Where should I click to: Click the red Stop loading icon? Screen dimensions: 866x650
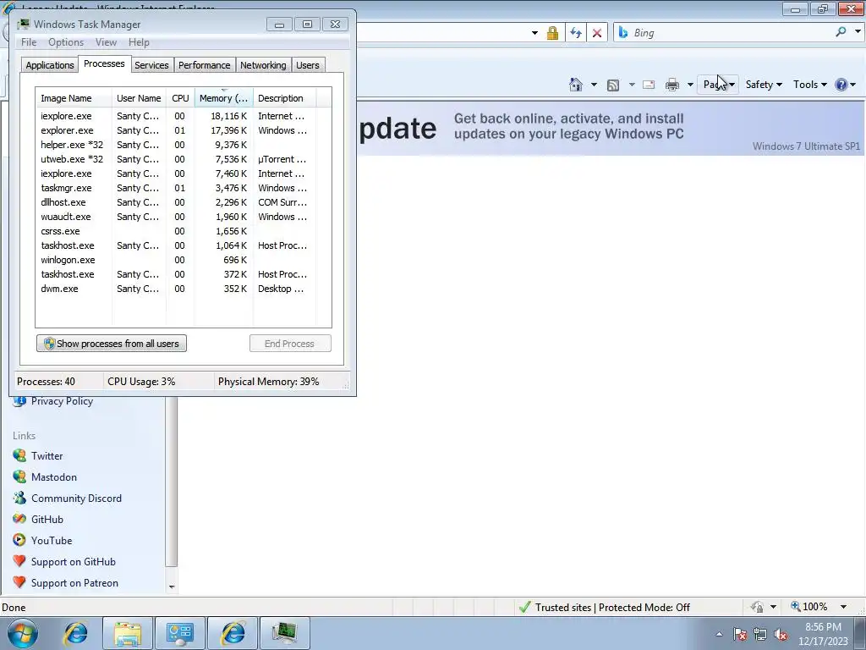click(x=597, y=33)
